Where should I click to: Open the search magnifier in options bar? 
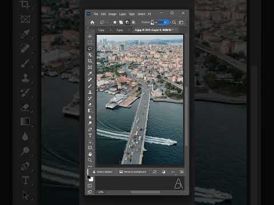click(174, 22)
